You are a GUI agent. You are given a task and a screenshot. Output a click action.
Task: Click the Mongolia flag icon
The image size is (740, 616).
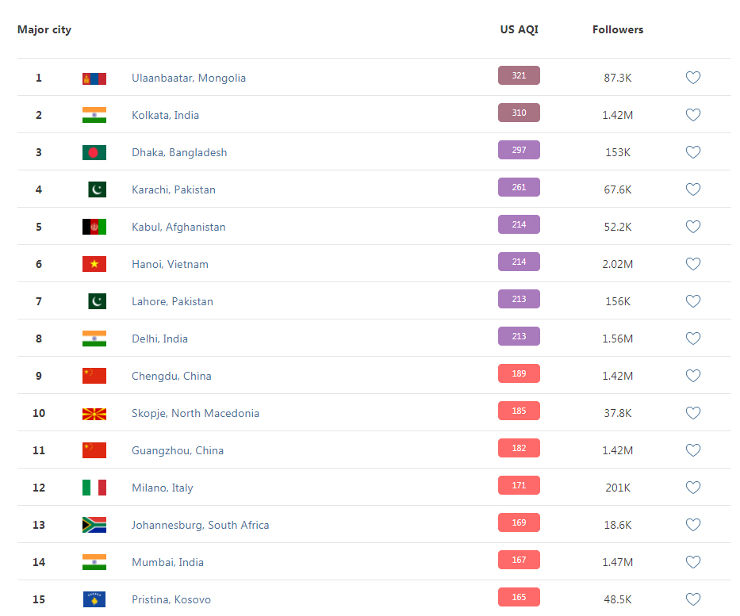[x=94, y=78]
